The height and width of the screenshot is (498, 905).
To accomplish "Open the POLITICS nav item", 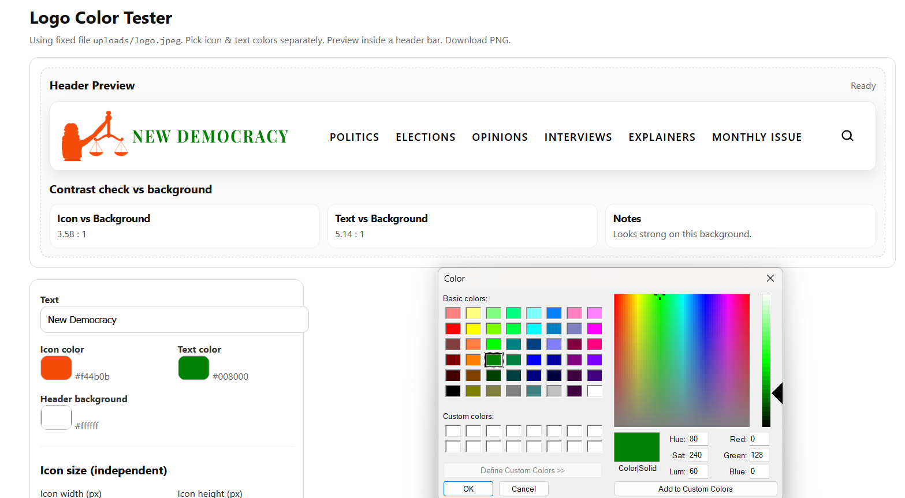I will tap(355, 137).
